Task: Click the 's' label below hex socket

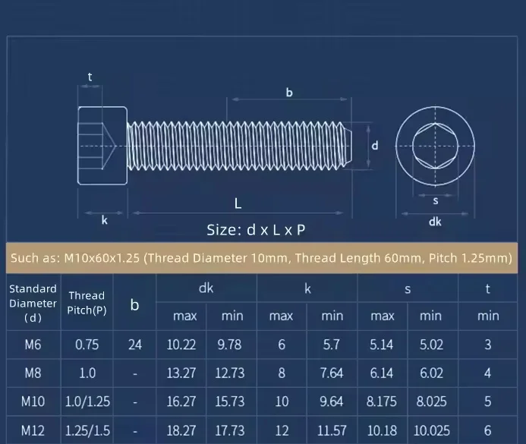Action: [436, 201]
